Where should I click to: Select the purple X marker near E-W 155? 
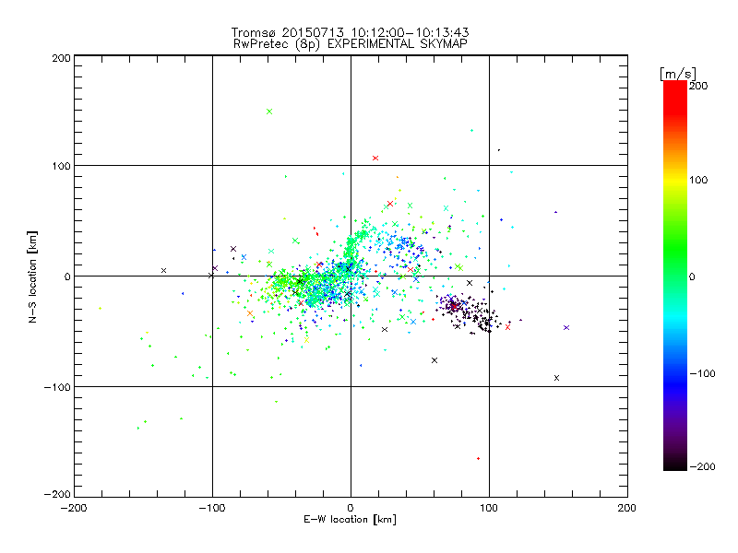(x=566, y=328)
